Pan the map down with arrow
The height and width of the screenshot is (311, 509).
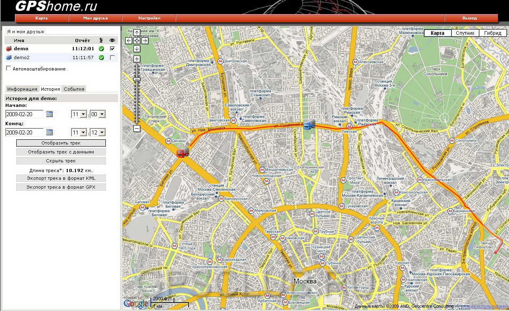coord(137,49)
